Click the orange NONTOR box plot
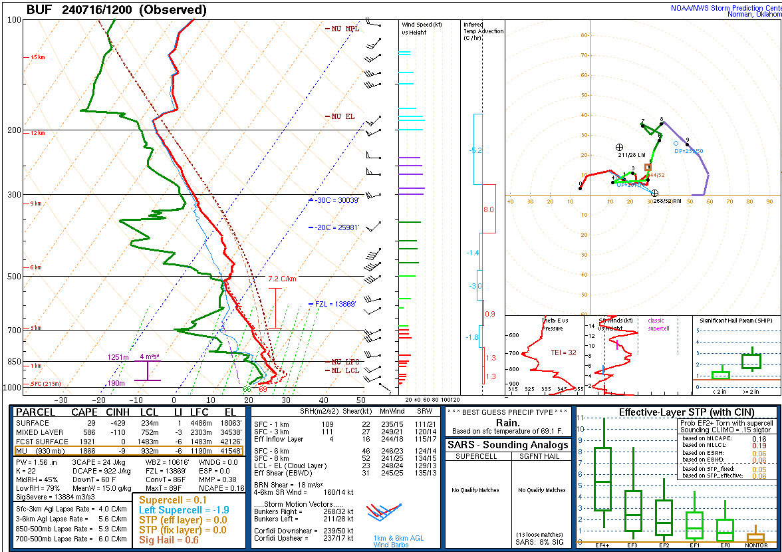782x552 pixels. click(x=755, y=537)
